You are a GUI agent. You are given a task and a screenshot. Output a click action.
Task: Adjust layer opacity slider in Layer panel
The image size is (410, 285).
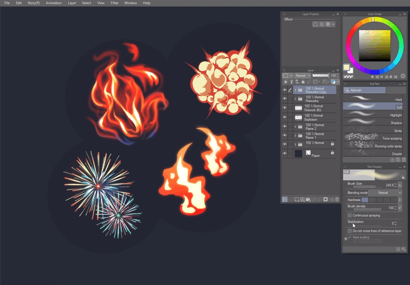pyautogui.click(x=321, y=76)
